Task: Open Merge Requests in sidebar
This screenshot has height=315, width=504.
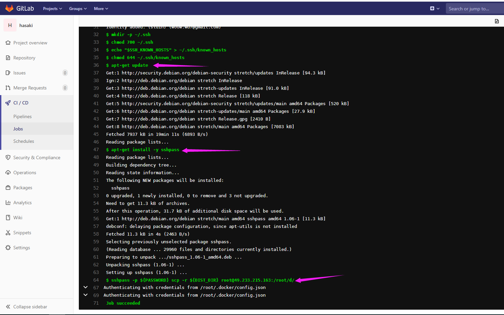Action: 30,88
